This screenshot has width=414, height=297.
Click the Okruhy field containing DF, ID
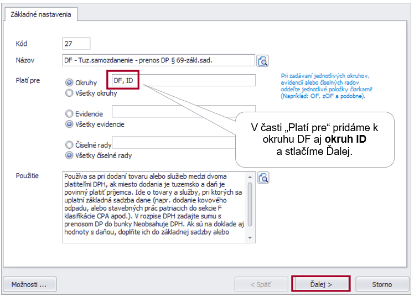(x=183, y=81)
